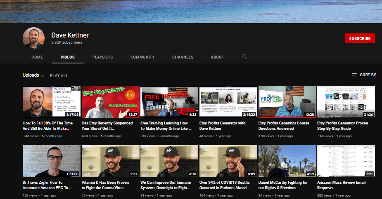The width and height of the screenshot is (382, 199).
Task: Click the Play All button
Action: (59, 75)
